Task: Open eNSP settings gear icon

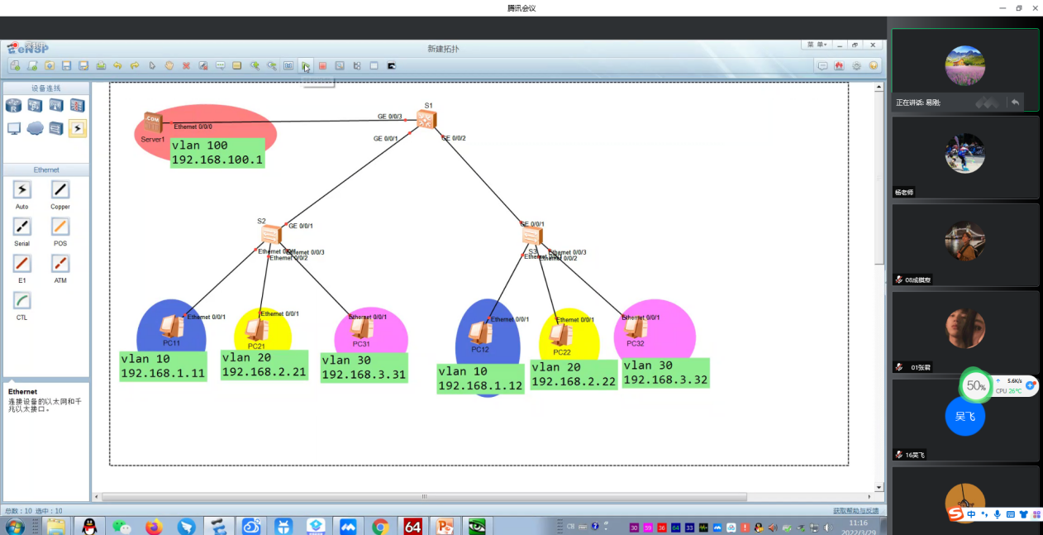Action: [x=856, y=66]
